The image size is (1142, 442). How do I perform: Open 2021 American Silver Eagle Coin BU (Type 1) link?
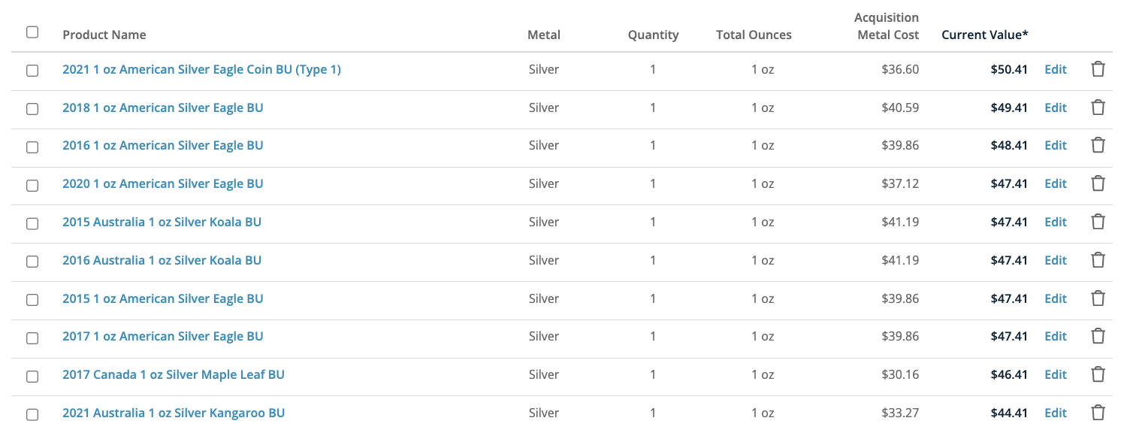pos(201,70)
